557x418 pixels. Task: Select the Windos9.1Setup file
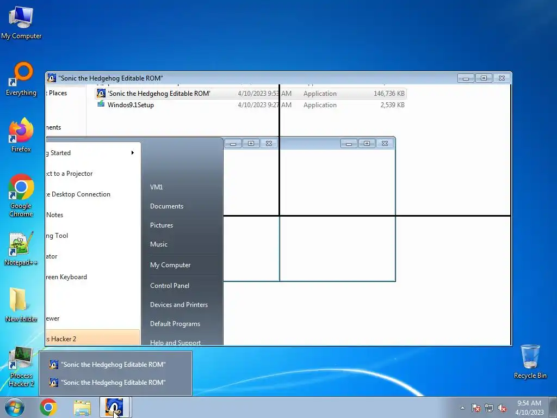[x=131, y=105]
